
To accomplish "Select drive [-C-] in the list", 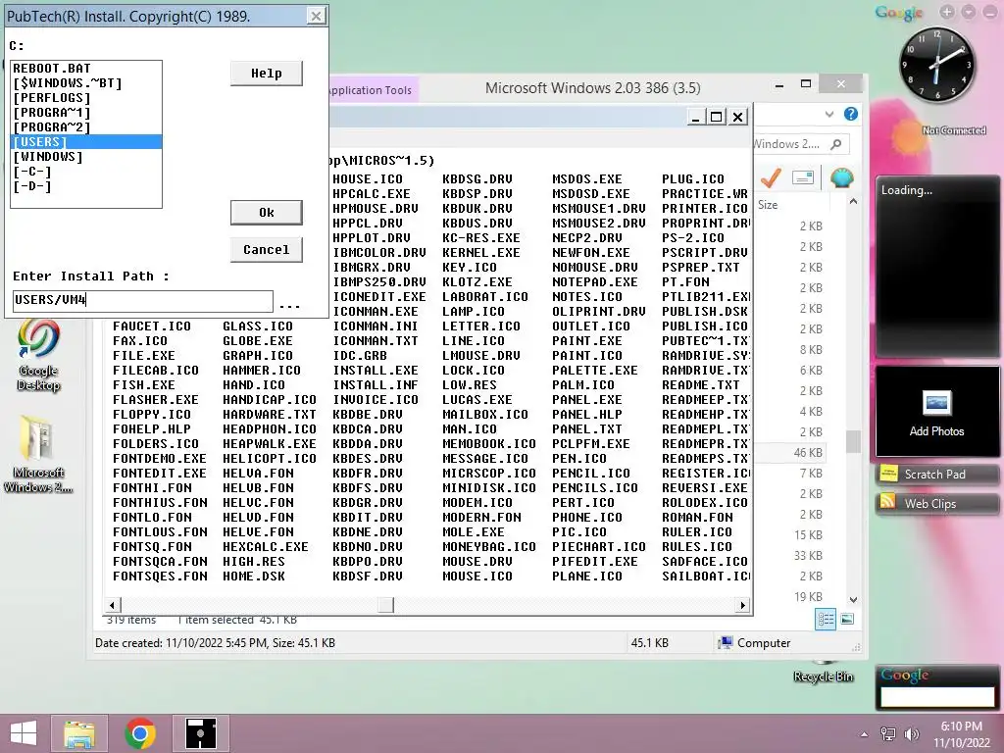I will [x=86, y=171].
